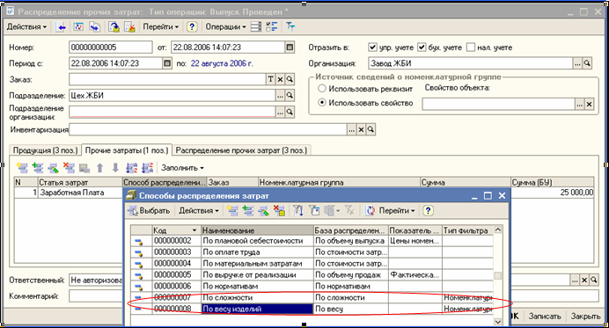Screen dimensions: 609x328
Task: Click the filter-by-current-value icon in the popup toolbar
Action: (x=314, y=211)
